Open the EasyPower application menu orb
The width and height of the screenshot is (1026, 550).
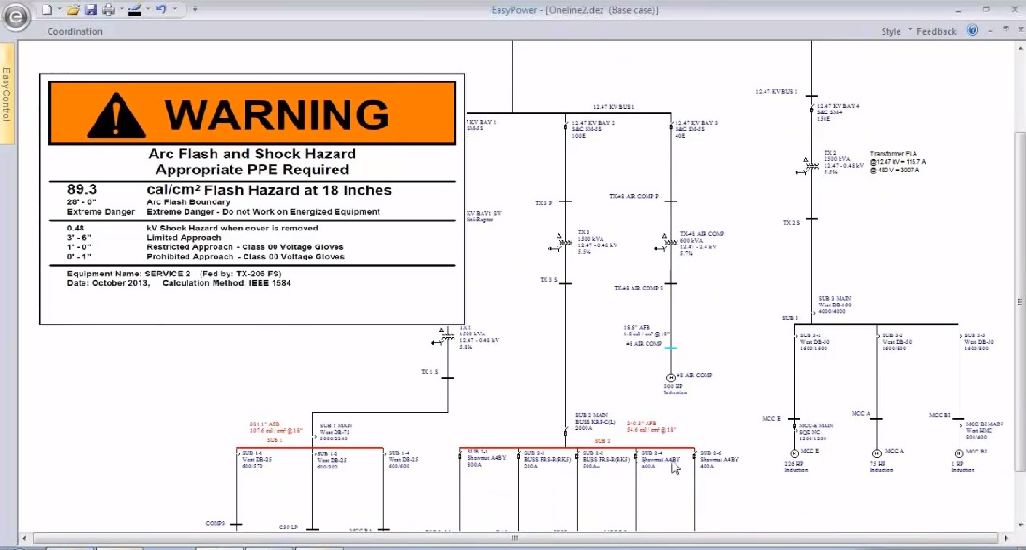(16, 17)
